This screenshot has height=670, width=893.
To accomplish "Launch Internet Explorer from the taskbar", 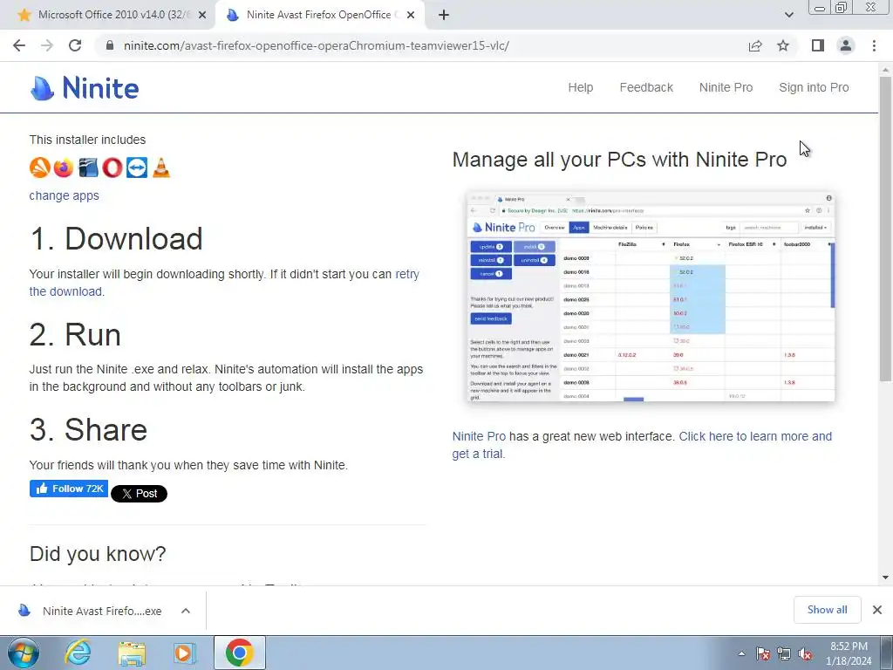I will [x=78, y=653].
